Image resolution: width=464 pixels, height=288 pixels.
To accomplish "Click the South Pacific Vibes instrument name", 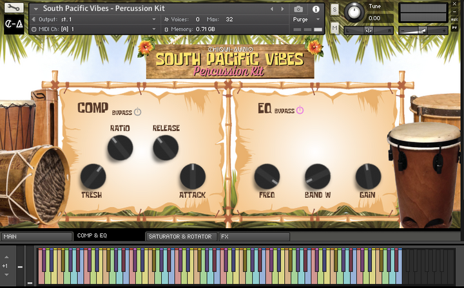I will 104,8.
